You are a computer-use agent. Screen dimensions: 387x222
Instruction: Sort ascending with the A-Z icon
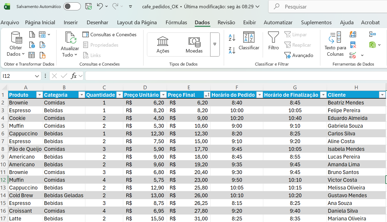(232, 38)
